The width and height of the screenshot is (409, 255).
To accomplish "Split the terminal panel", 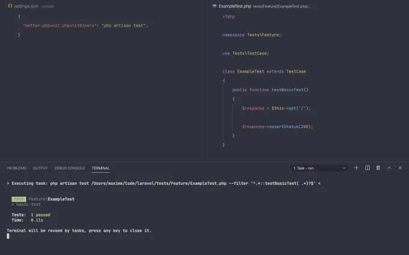I will click(x=367, y=168).
